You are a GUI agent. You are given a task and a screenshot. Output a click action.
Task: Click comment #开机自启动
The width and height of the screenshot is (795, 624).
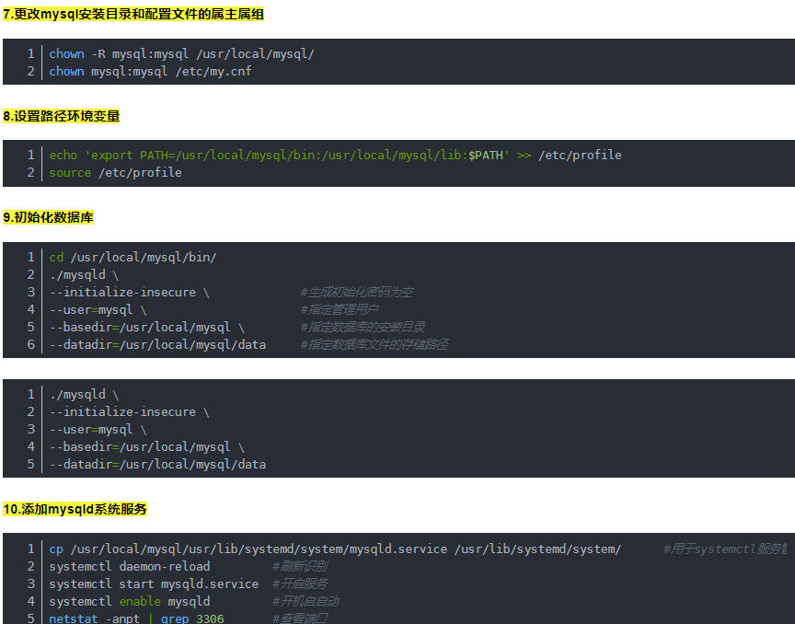pos(305,602)
